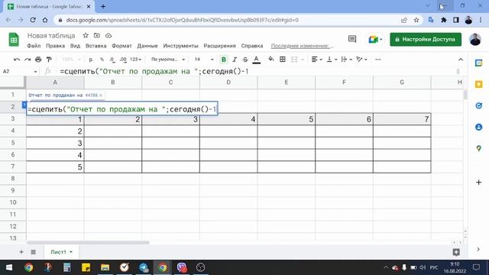Open the Файл menu
Screen dimensions: 489x275
(34, 46)
